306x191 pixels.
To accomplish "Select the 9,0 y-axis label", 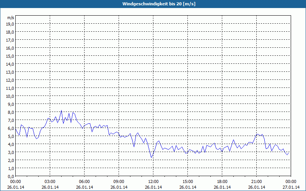I will pyautogui.click(x=11, y=104).
